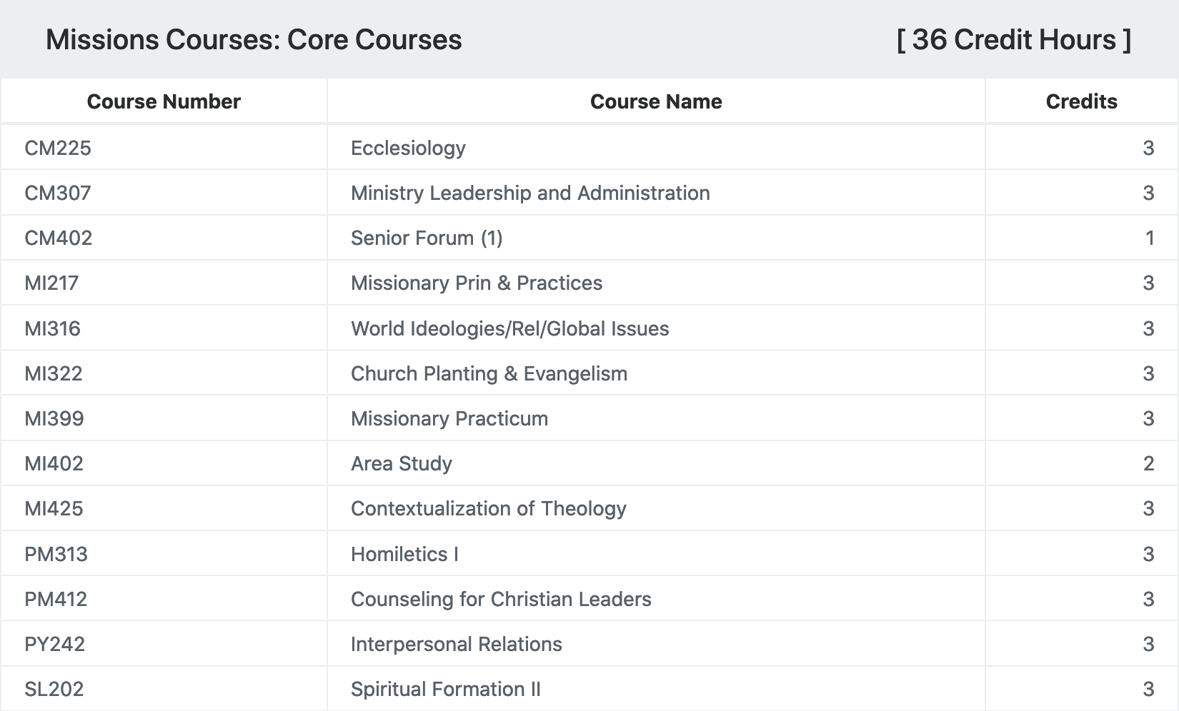Select course number SL202
1179x711 pixels.
54,689
